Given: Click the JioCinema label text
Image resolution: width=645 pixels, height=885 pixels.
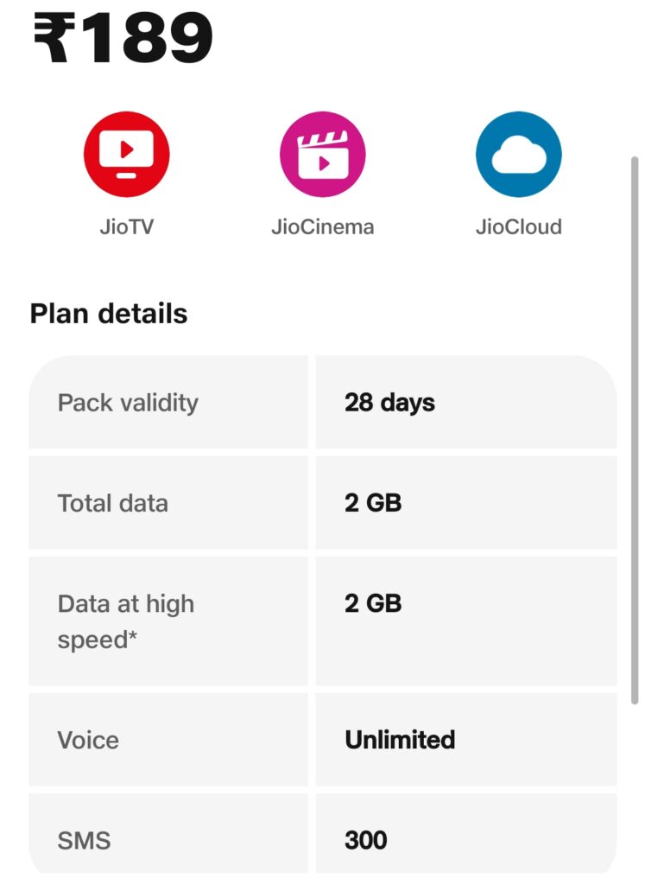Looking at the screenshot, I should (323, 227).
